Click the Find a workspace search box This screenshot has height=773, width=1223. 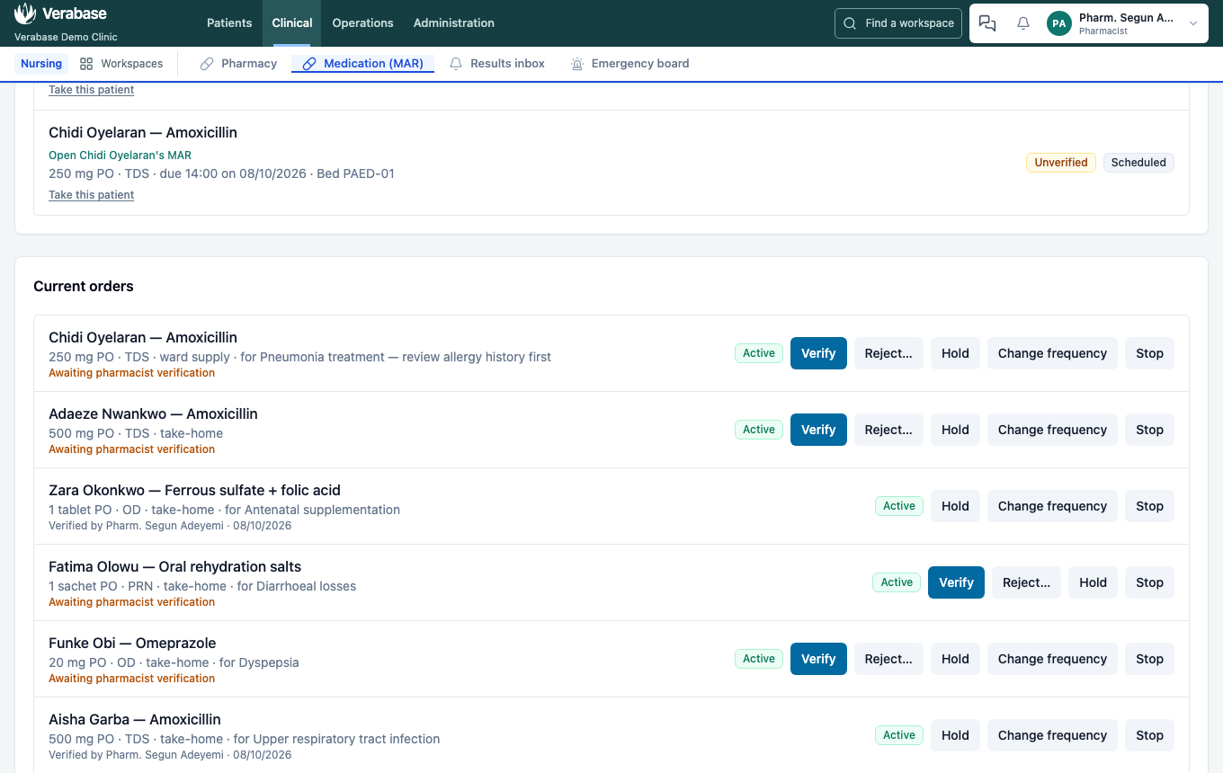point(898,23)
